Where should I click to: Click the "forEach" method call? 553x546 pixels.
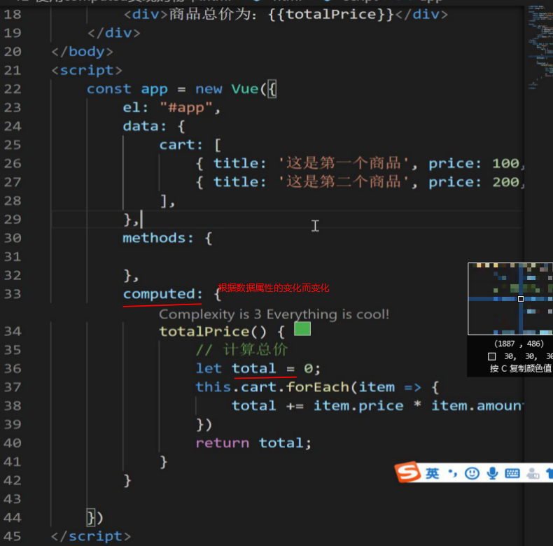click(x=318, y=387)
